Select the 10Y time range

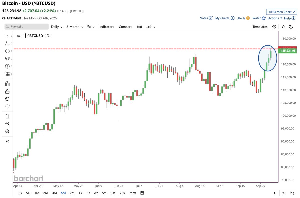click(x=113, y=193)
